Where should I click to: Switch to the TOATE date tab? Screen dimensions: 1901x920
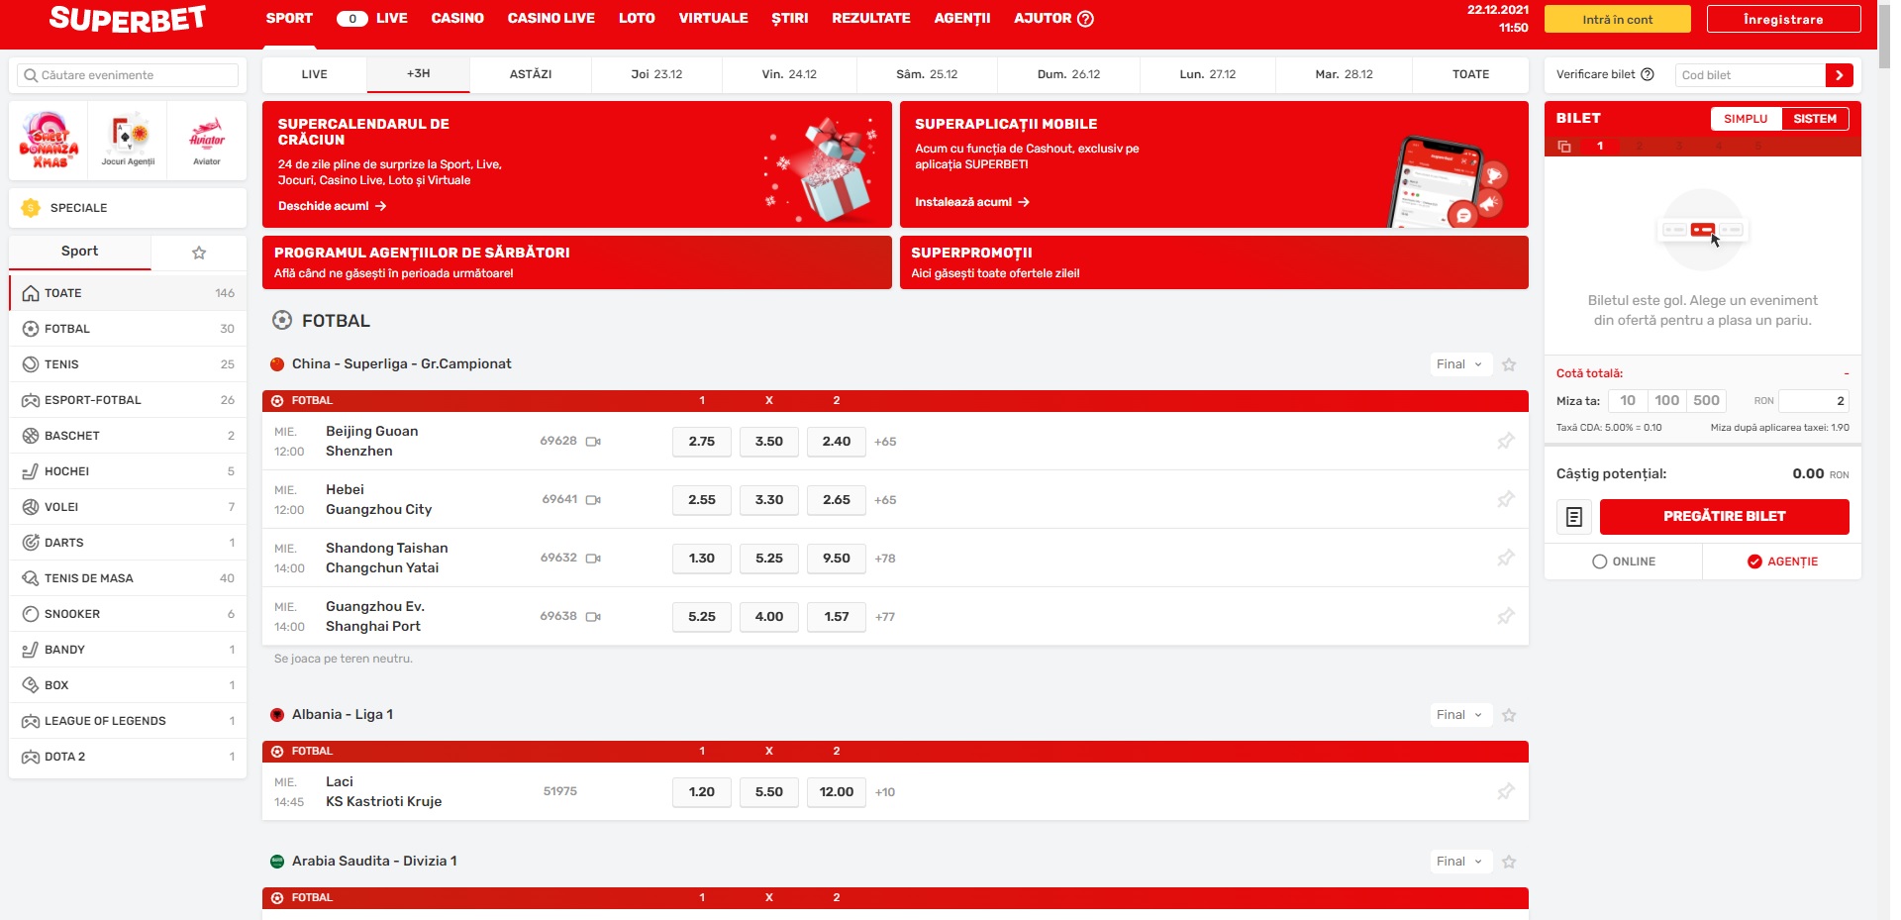tap(1470, 74)
